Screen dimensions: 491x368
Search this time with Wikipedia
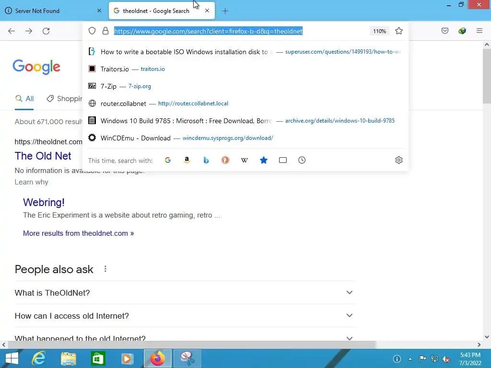point(244,160)
